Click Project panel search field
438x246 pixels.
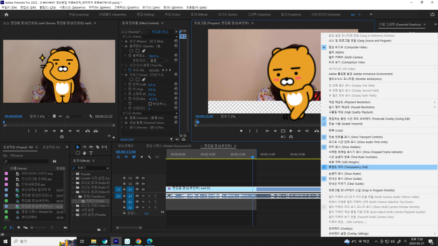pos(26,162)
